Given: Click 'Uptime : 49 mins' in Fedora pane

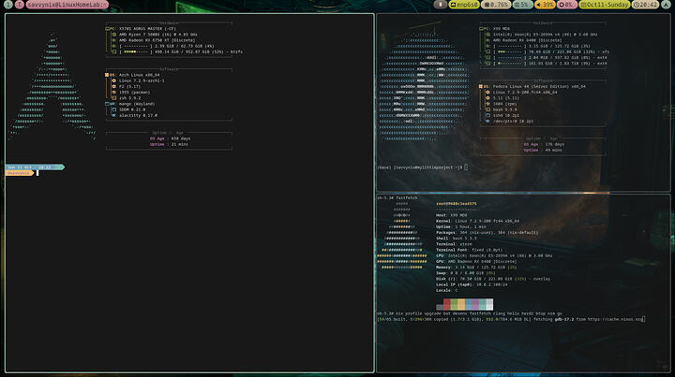Looking at the screenshot, I should tap(543, 151).
